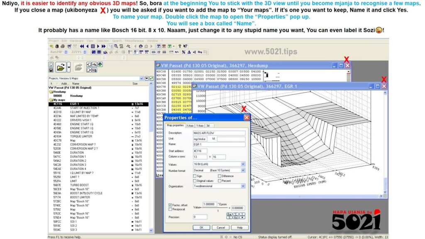Open the Values 16 Bit (LoHi) dropdown
The width and height of the screenshot is (425, 239).
pyautogui.click(x=243, y=164)
